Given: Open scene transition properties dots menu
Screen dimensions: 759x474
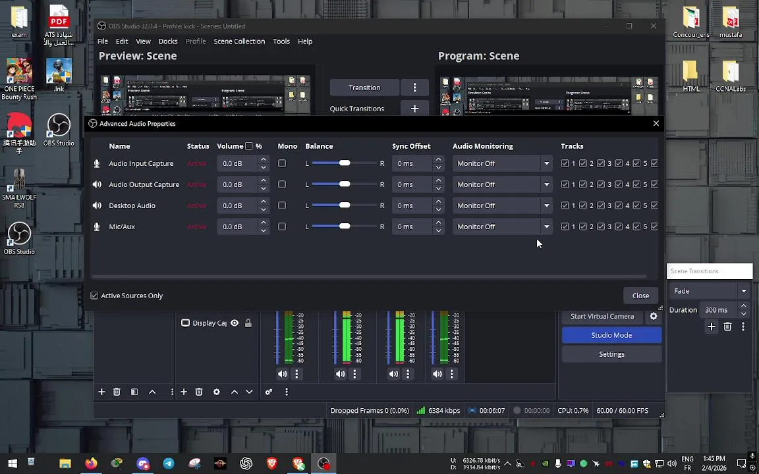Looking at the screenshot, I should click(743, 327).
